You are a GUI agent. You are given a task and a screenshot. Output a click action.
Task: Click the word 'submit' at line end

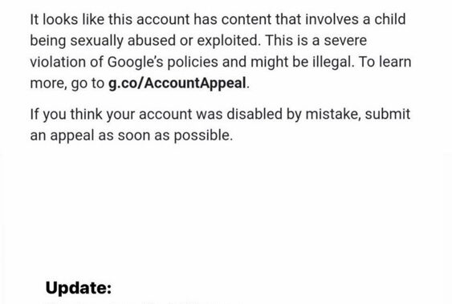pos(388,114)
